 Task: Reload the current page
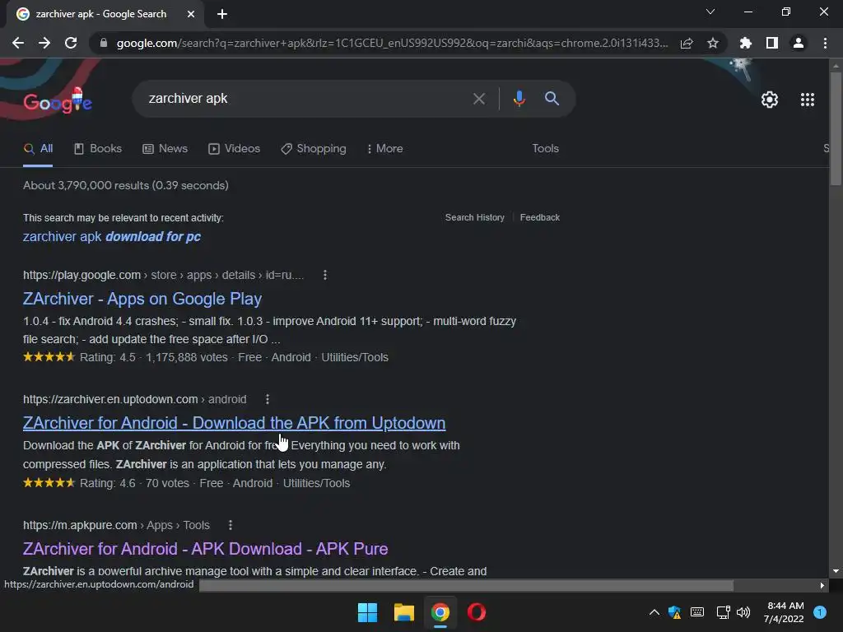(x=71, y=43)
